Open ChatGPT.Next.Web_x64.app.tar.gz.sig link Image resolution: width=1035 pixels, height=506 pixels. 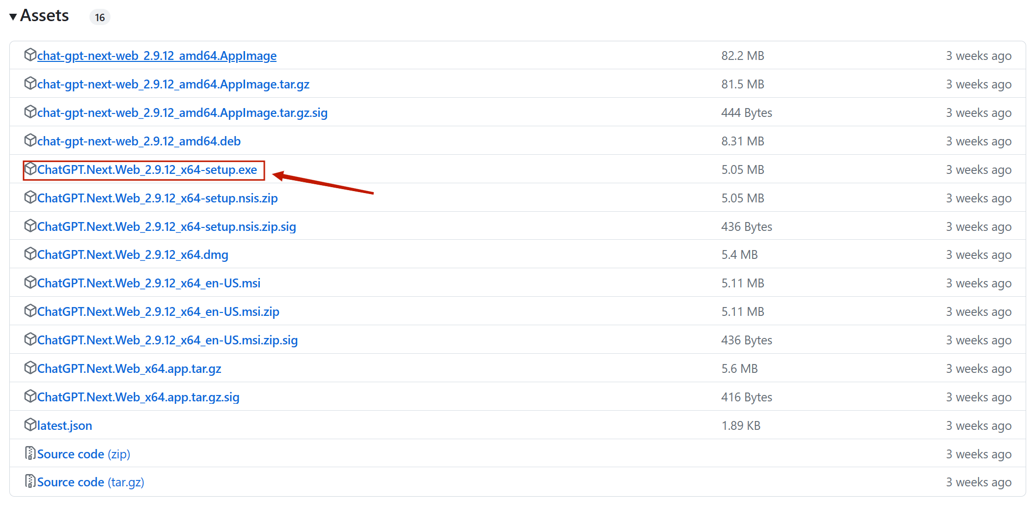click(x=139, y=397)
